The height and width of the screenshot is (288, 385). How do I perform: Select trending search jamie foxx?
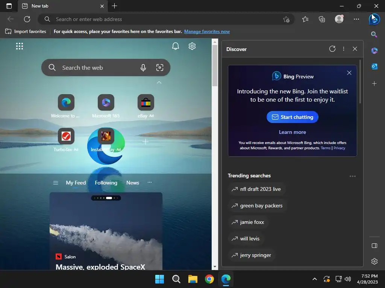(x=248, y=222)
